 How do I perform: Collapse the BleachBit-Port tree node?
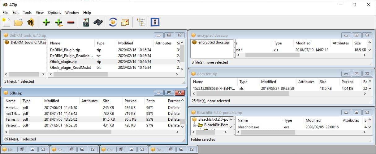[194, 125]
